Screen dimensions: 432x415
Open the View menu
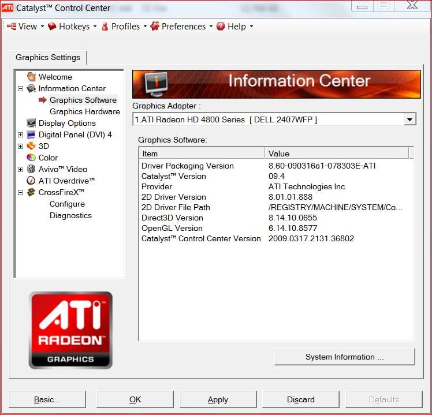click(25, 27)
